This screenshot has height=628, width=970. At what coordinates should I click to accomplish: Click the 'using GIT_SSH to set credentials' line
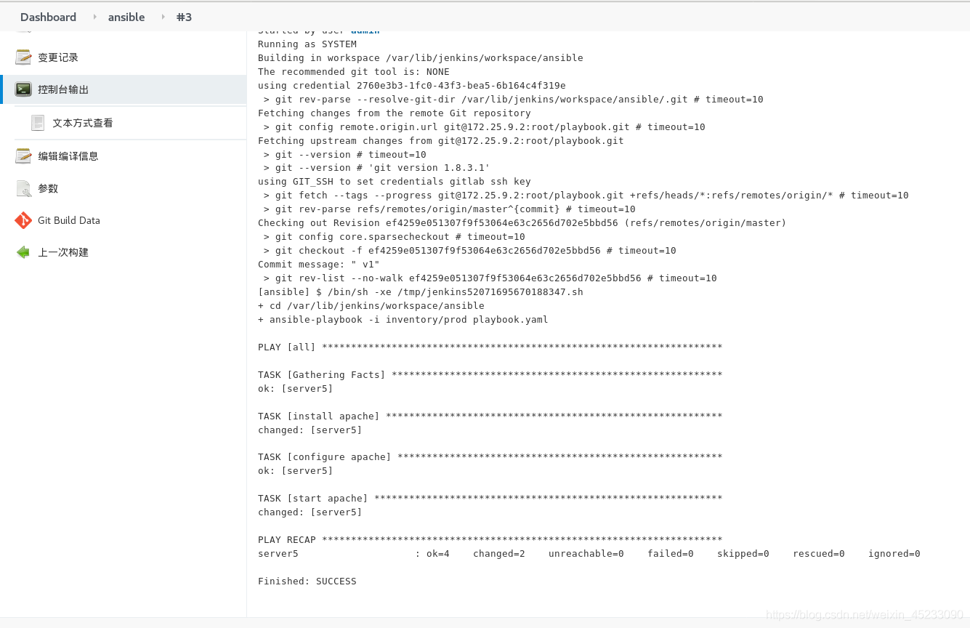[x=395, y=182]
